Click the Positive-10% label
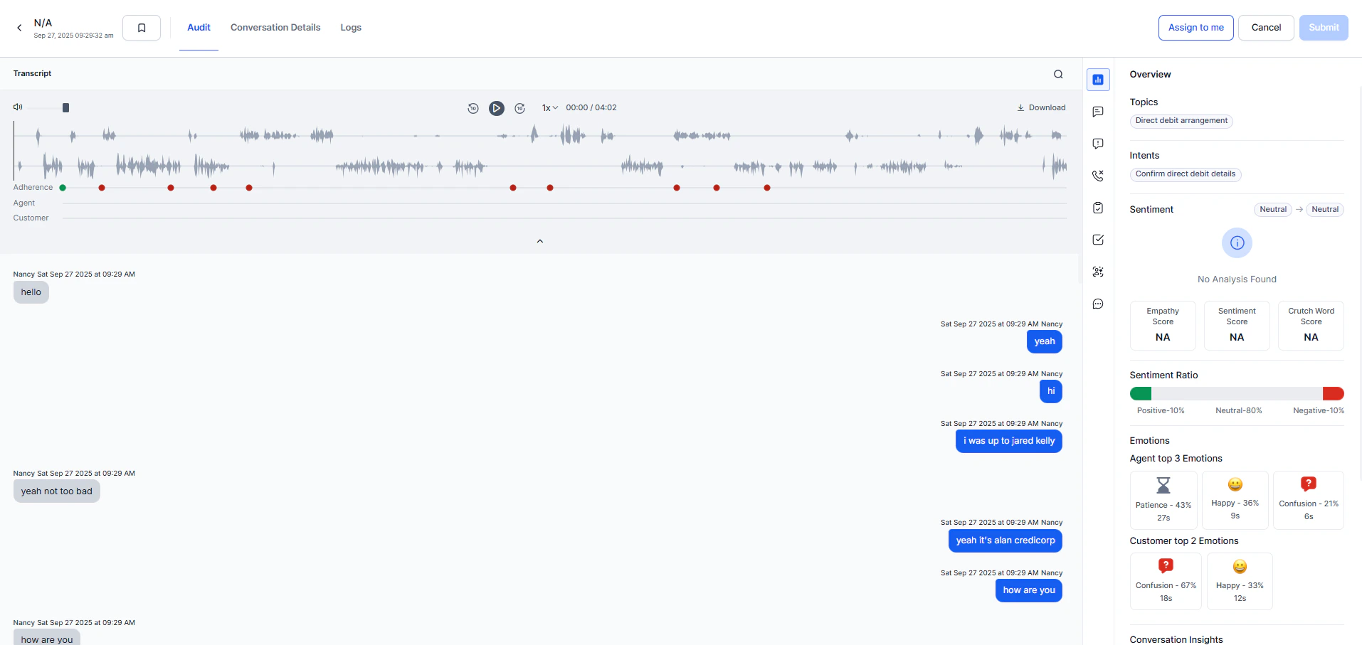The image size is (1362, 645). click(1161, 410)
